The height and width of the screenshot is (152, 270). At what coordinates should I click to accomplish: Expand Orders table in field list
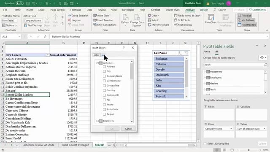pyautogui.click(x=205, y=84)
